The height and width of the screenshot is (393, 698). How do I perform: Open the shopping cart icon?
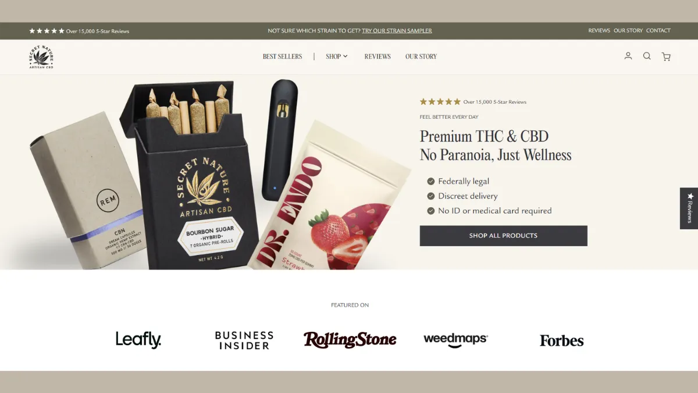[x=666, y=56]
